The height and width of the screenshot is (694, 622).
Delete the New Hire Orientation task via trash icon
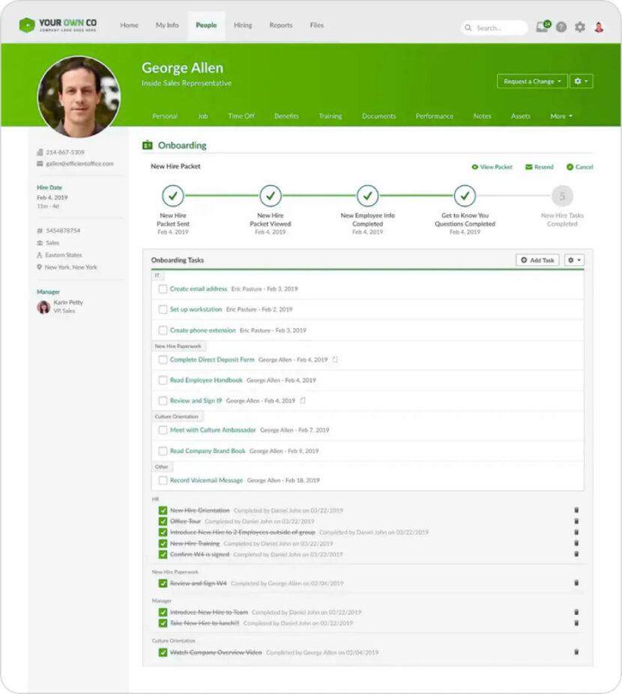[x=576, y=508]
